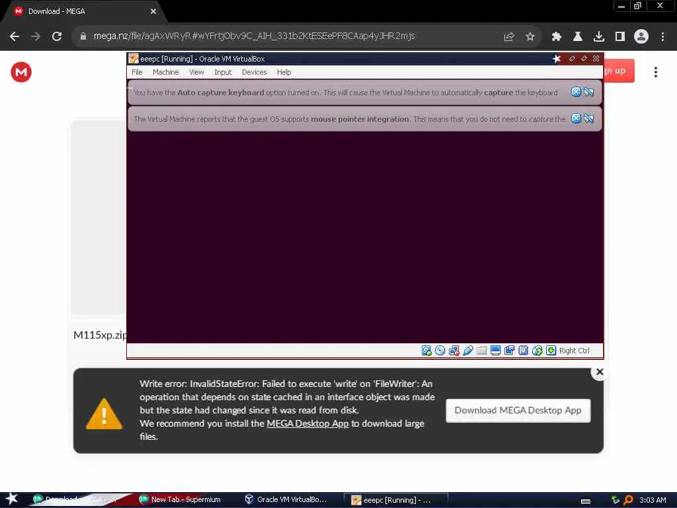Click the CPU virtualization status icon
677x508 pixels.
[x=523, y=351]
